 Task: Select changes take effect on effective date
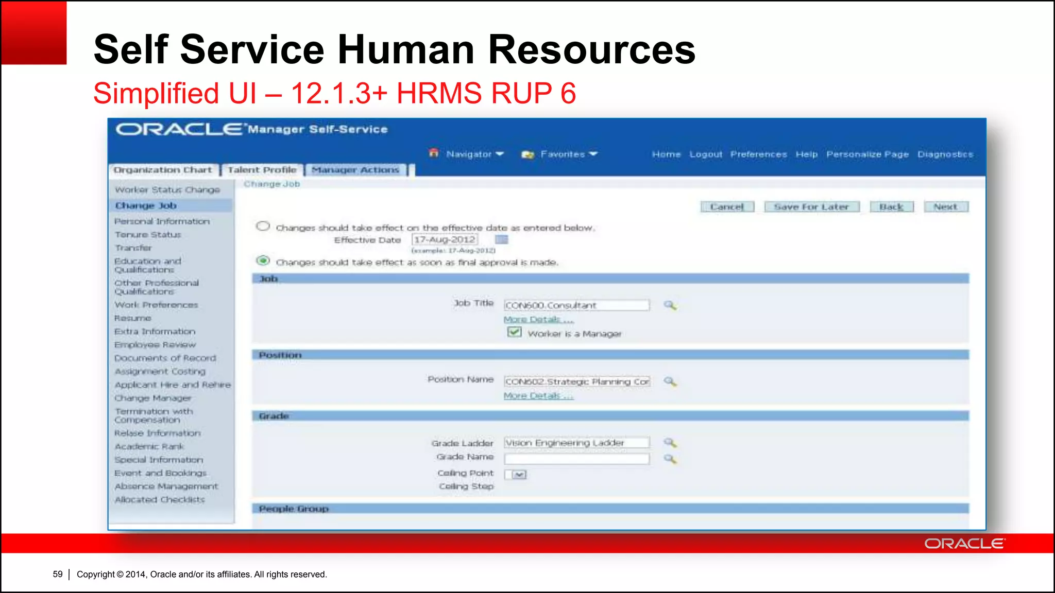(263, 226)
